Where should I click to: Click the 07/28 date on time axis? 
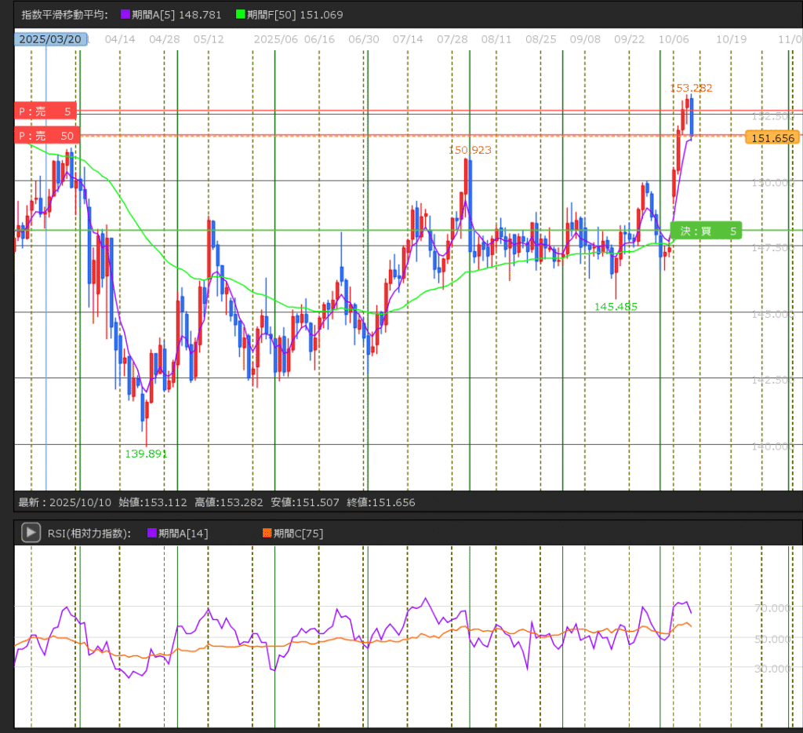point(452,38)
